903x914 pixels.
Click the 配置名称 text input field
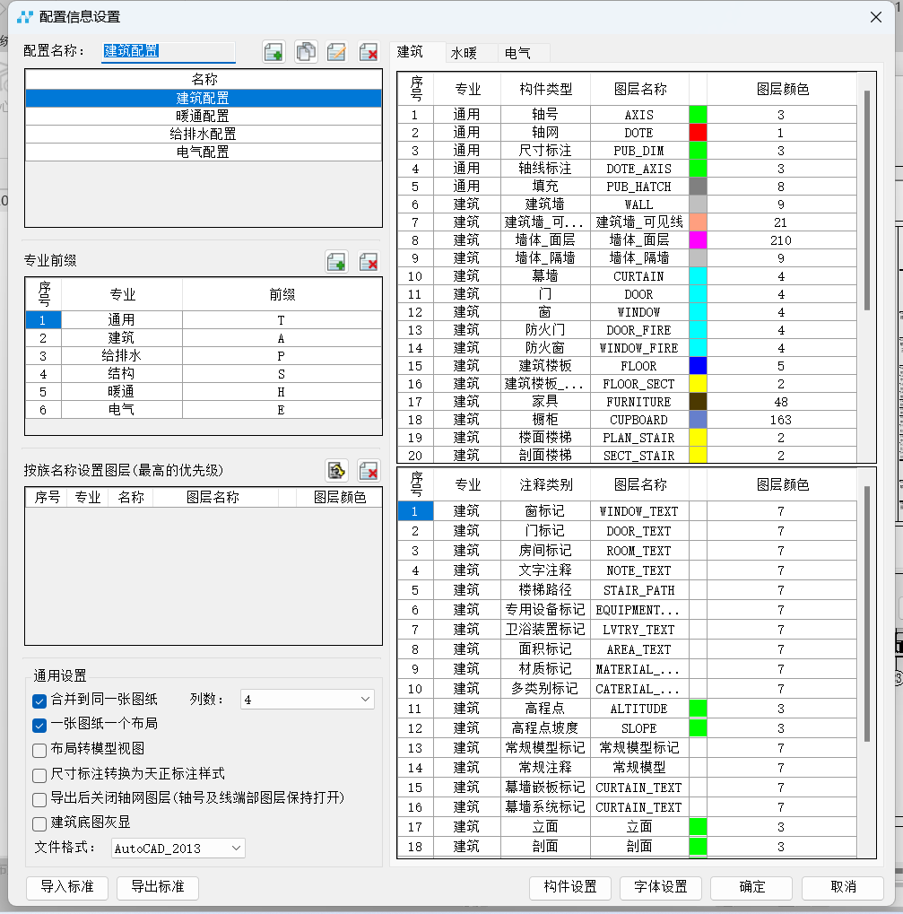point(169,52)
